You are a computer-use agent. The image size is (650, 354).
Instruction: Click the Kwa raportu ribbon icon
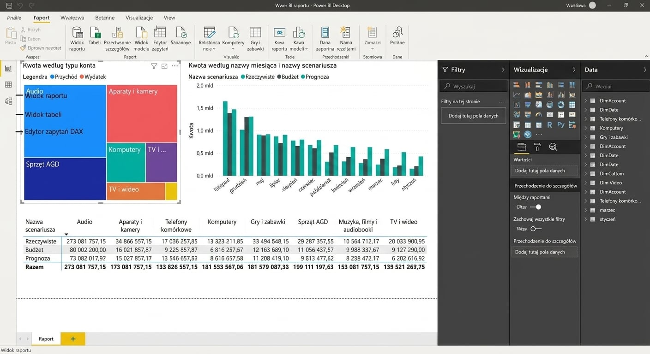279,39
